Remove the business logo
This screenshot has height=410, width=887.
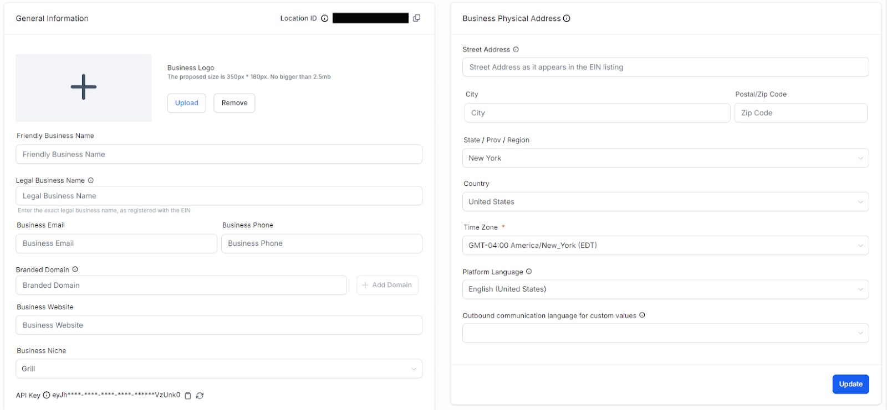pyautogui.click(x=235, y=103)
